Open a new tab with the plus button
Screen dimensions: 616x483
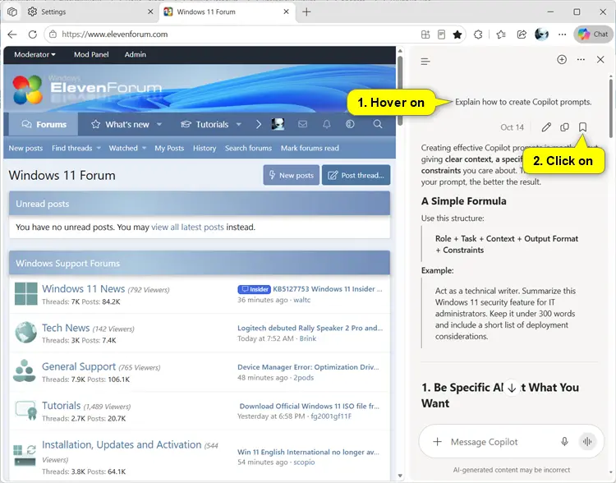click(x=306, y=11)
